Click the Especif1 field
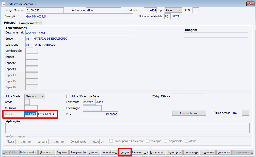 32,57
